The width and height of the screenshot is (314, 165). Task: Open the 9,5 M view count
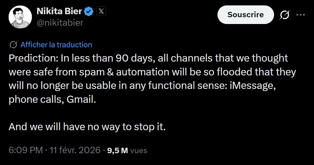(117, 150)
